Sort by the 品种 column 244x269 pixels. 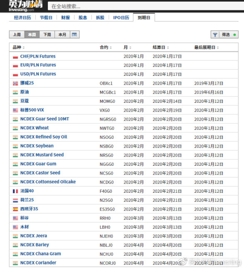pos(19,47)
